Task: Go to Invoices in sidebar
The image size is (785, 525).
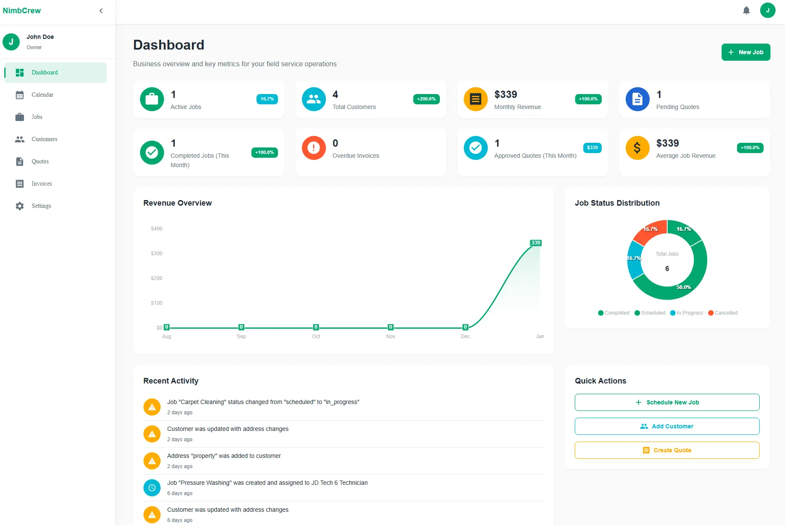Action: pyautogui.click(x=42, y=184)
